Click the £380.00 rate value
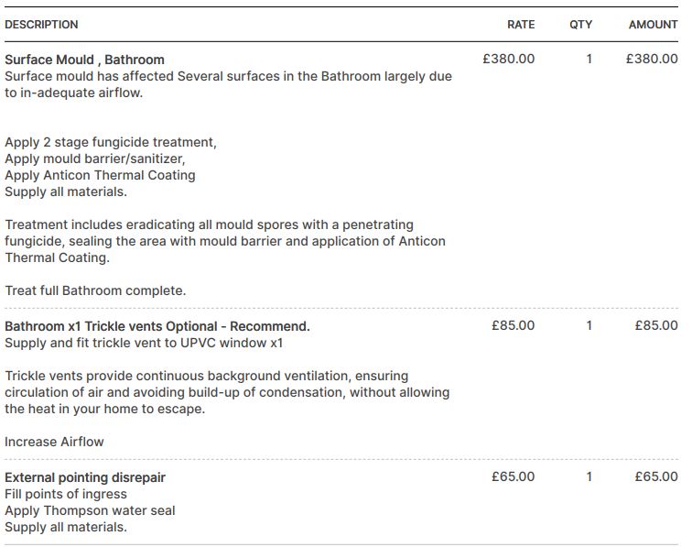Screen dimensions: 692x547 point(509,59)
